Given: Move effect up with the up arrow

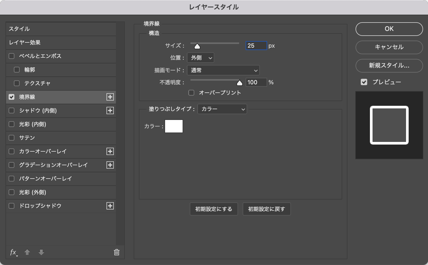Looking at the screenshot, I should [27, 252].
